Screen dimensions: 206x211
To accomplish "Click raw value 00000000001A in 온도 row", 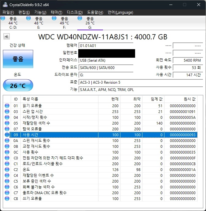I will point(182,169).
